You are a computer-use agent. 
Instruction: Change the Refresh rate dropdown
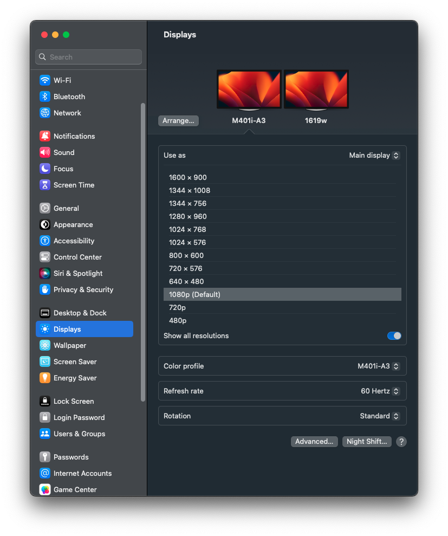pos(380,391)
